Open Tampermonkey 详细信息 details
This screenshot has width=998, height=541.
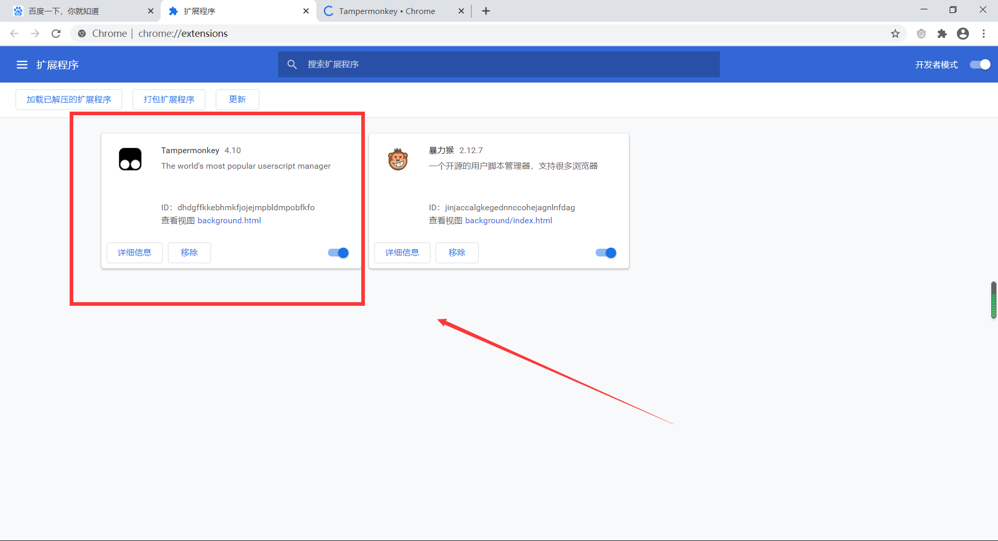click(135, 253)
